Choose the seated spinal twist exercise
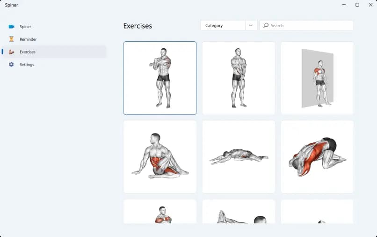The image size is (377, 237). [160, 157]
